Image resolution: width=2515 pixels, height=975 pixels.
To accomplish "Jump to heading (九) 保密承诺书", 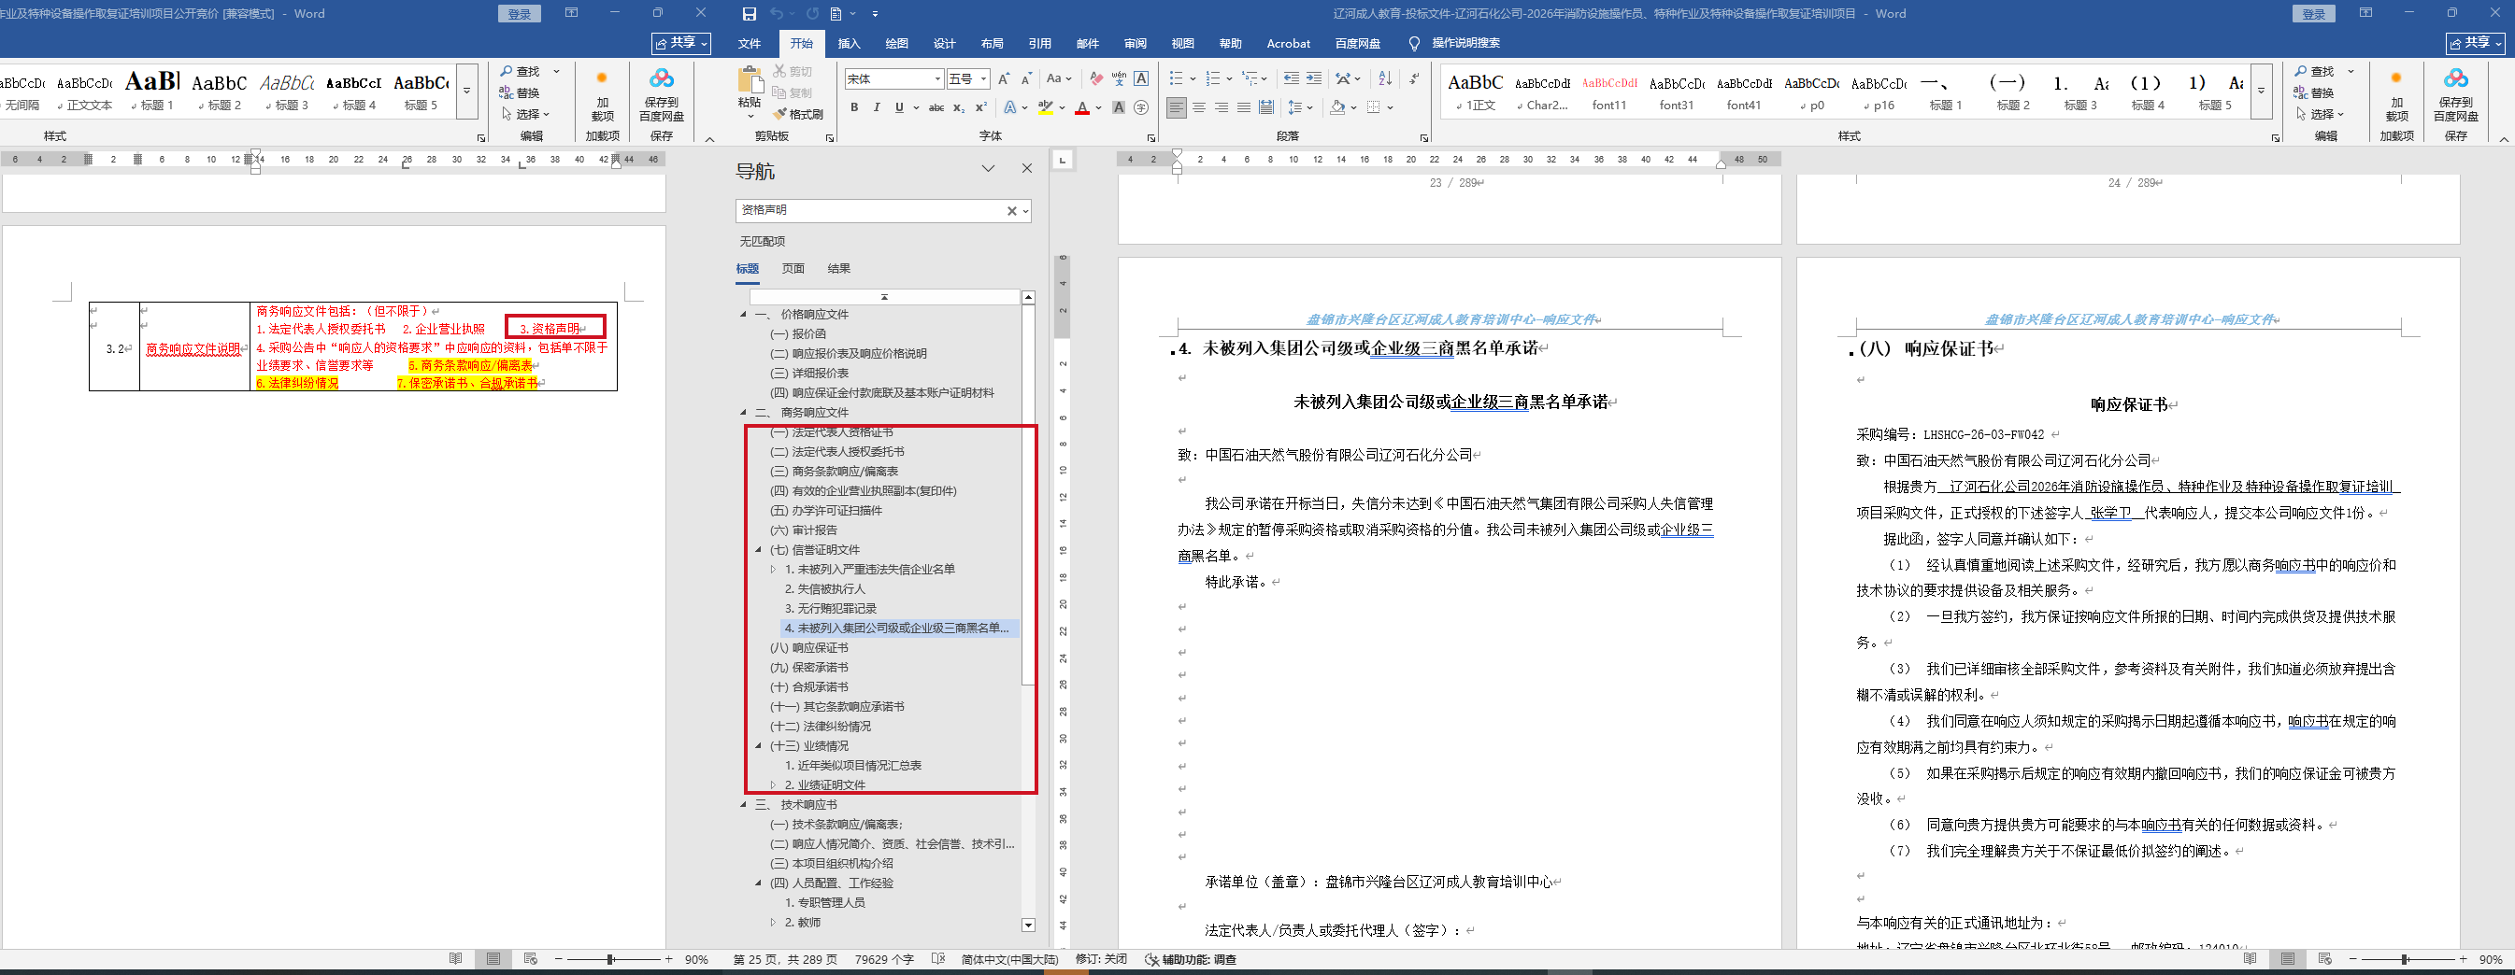I will point(809,668).
